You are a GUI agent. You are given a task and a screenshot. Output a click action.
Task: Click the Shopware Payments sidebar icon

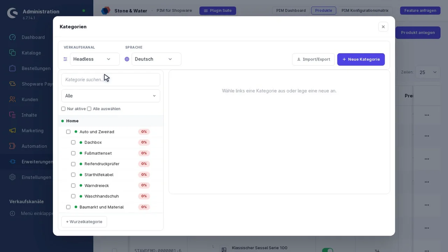[x=13, y=84]
